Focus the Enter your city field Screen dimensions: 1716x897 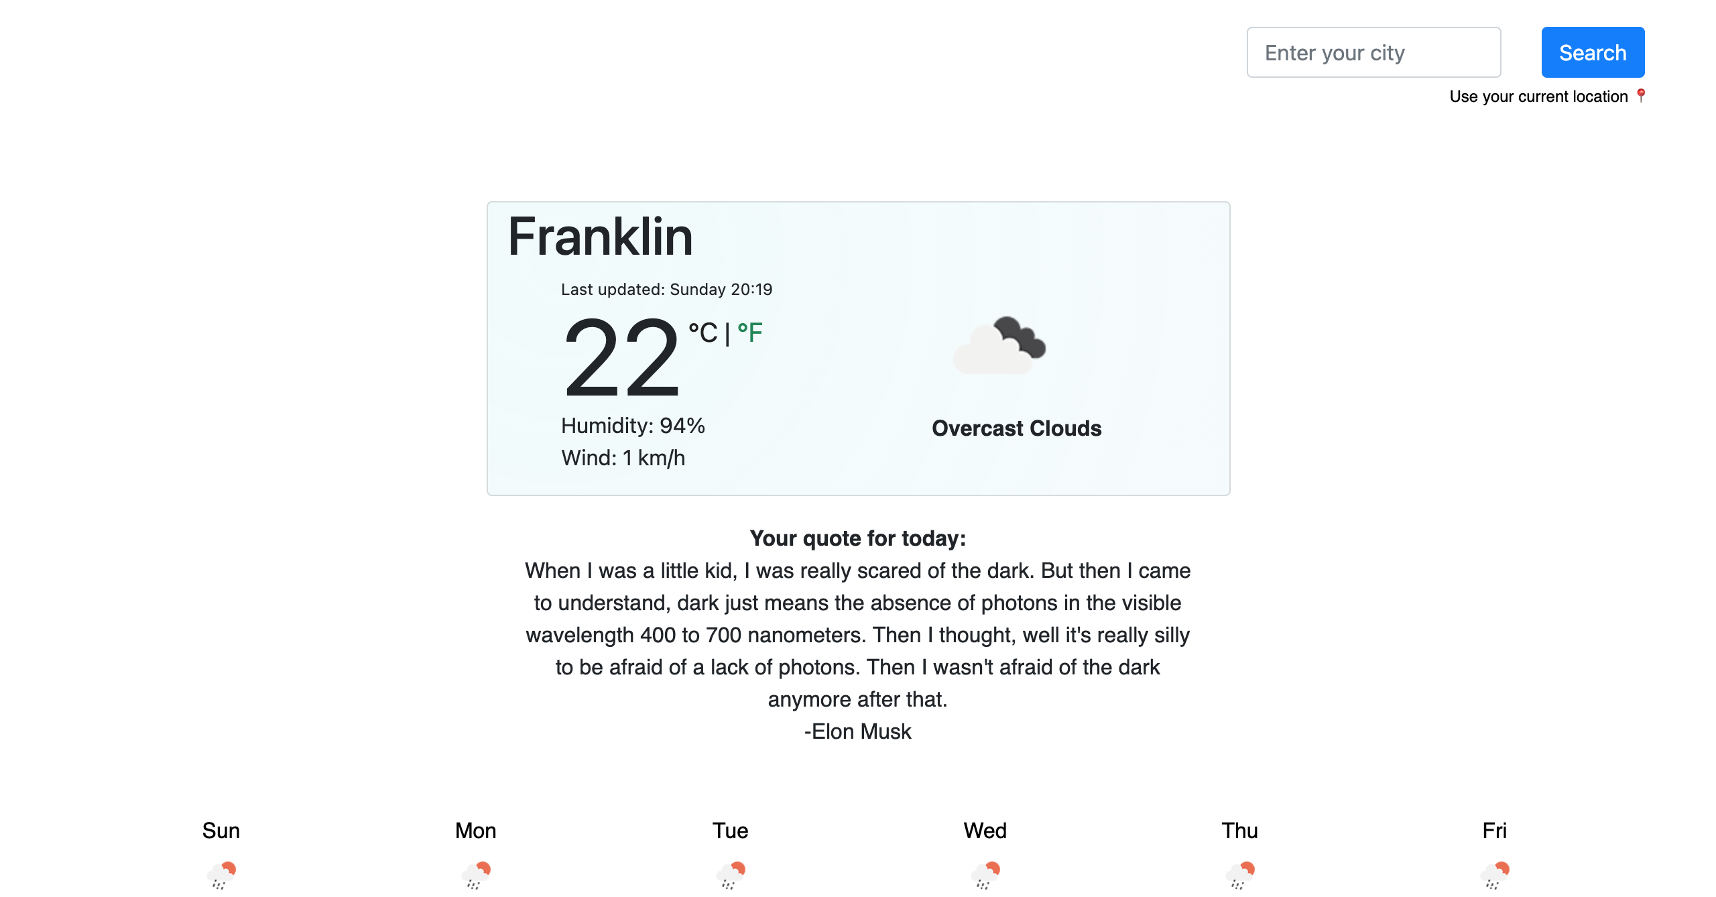click(x=1373, y=52)
